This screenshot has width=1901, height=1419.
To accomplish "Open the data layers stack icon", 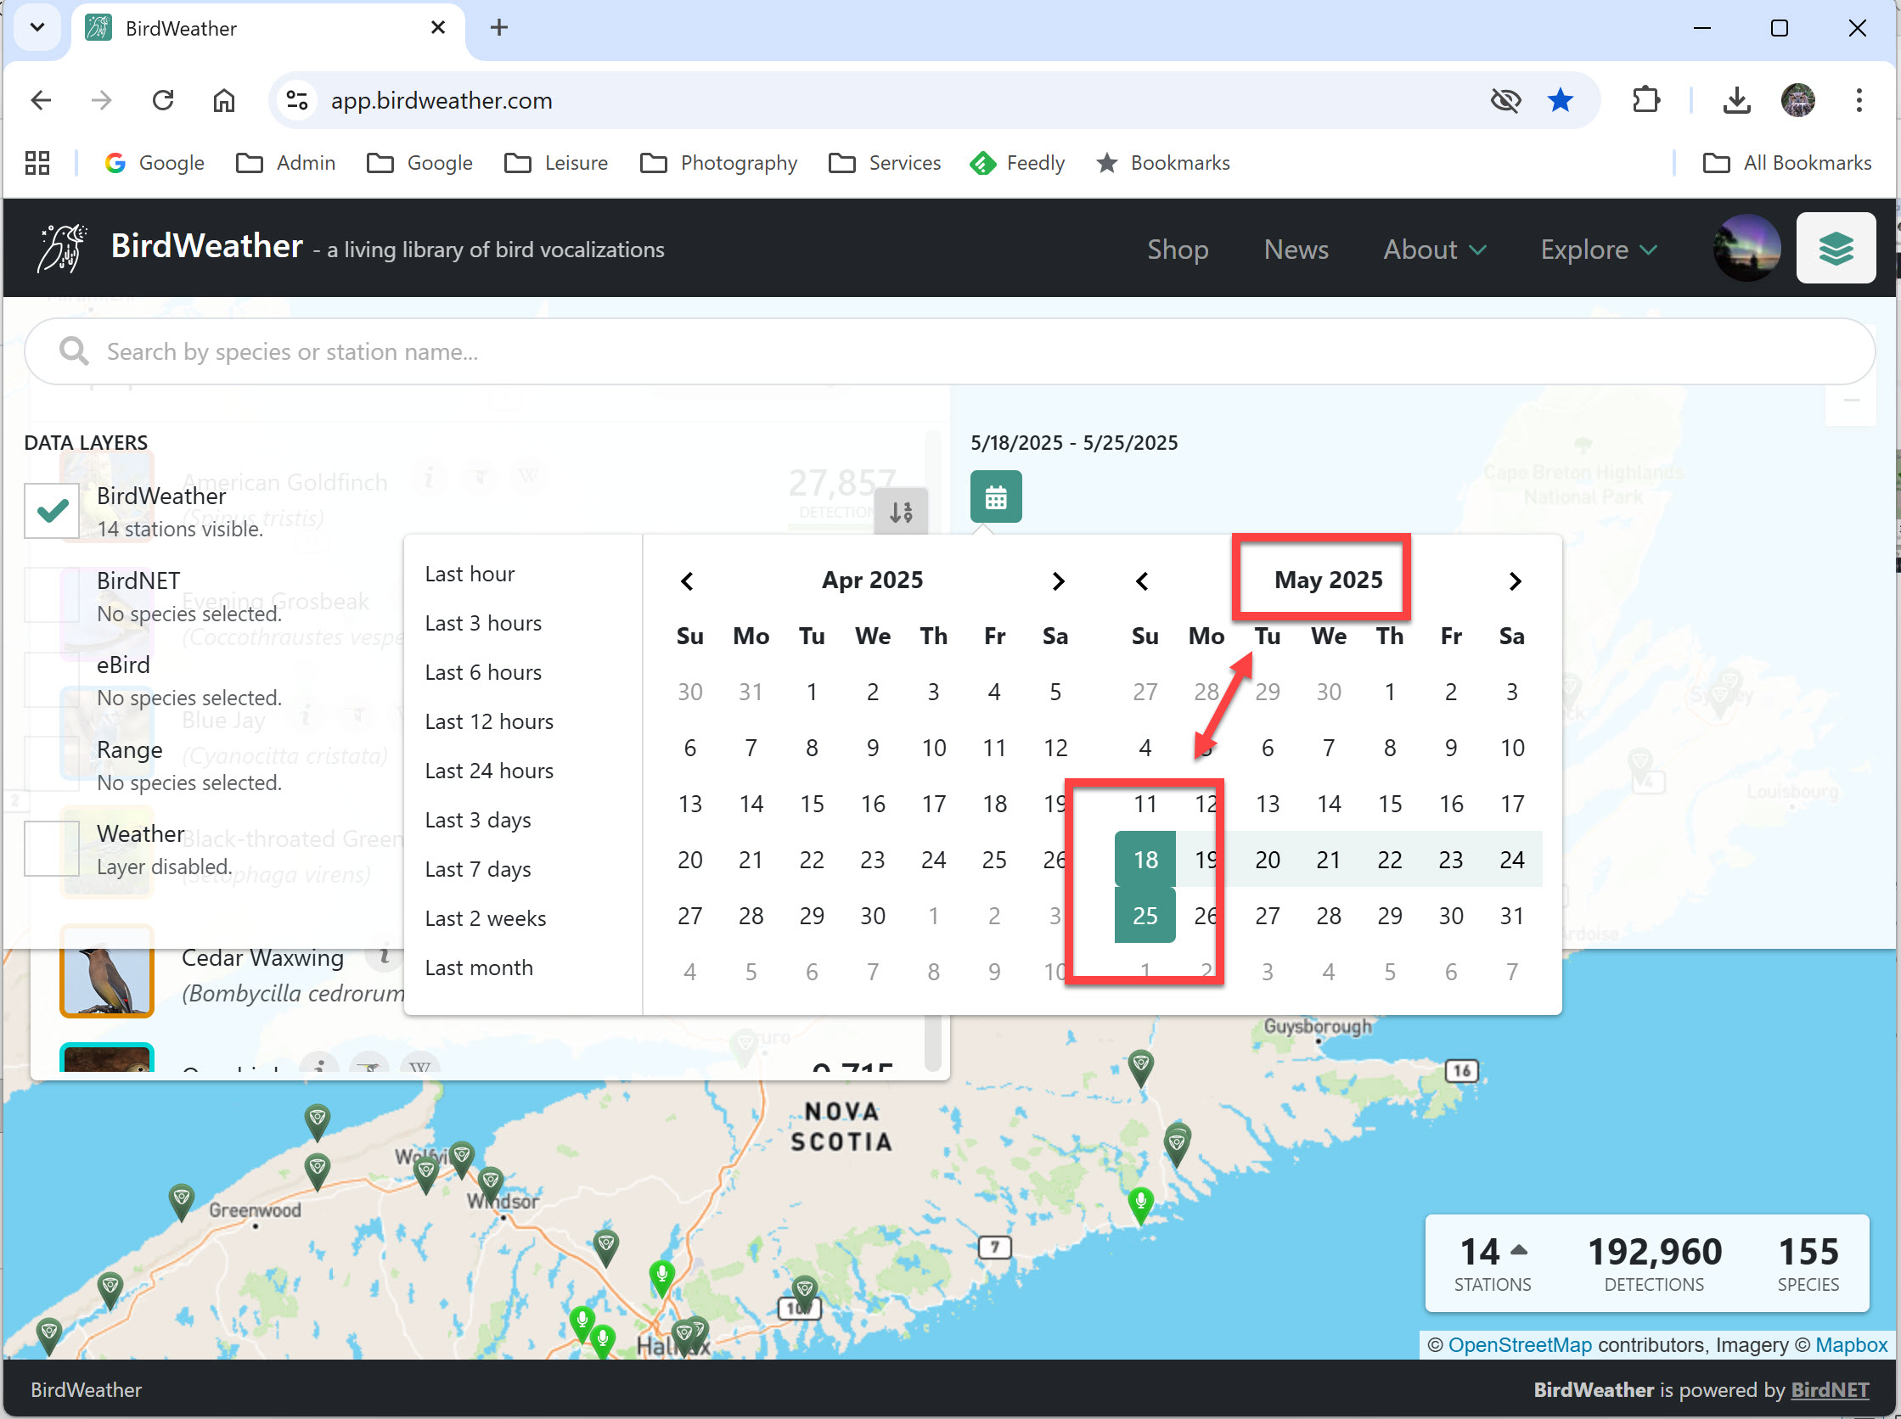I will tap(1835, 248).
